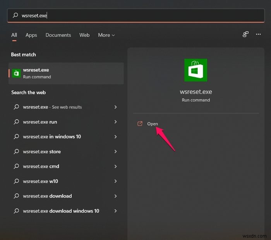Screen dimensions: 271x240
Task: Expand arrow for 'wsreset.exe w10' row
Action: (115, 181)
